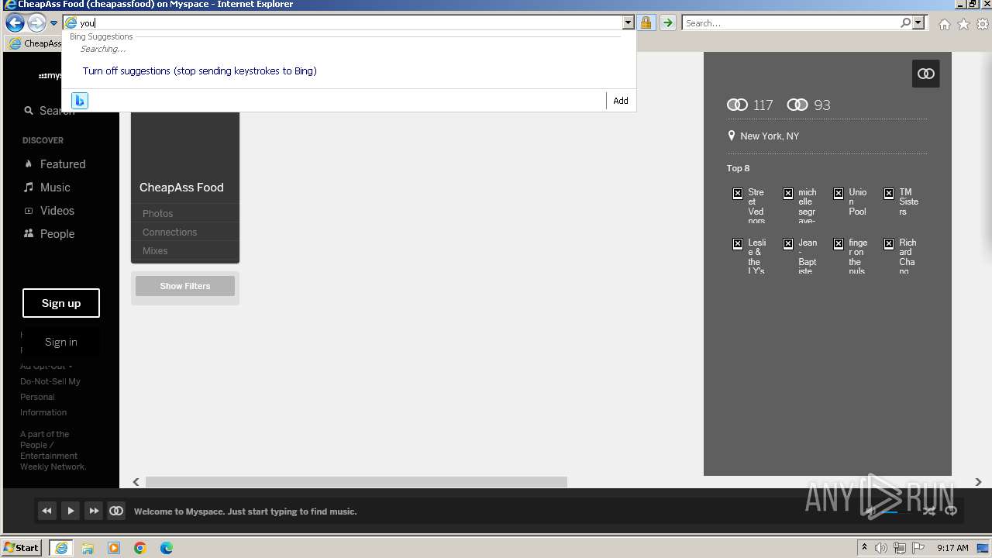This screenshot has height=558, width=992.
Task: Open Photos on CheapAss Food profile
Action: point(157,214)
